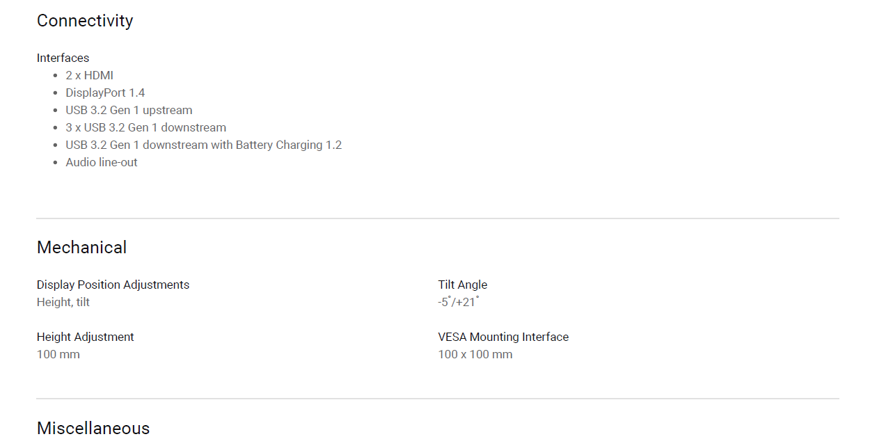Click the Battery Charging 1.2 list item
870x439 pixels.
pyautogui.click(x=204, y=145)
